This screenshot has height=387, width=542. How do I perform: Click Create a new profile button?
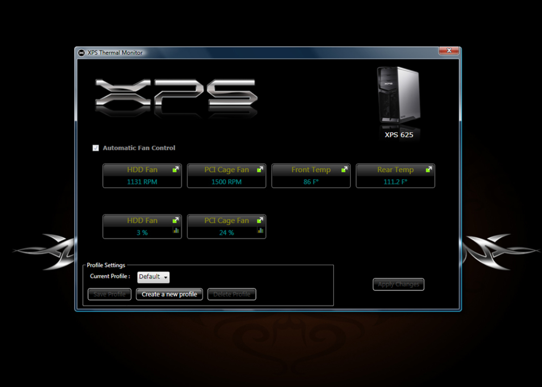click(x=169, y=294)
